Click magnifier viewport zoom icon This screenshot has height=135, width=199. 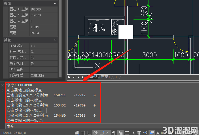(145, 133)
